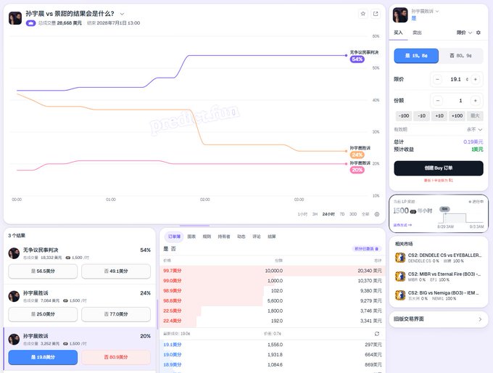Buy No at 77.0美分 for 孙宇晨胜诉

[x=116, y=314]
